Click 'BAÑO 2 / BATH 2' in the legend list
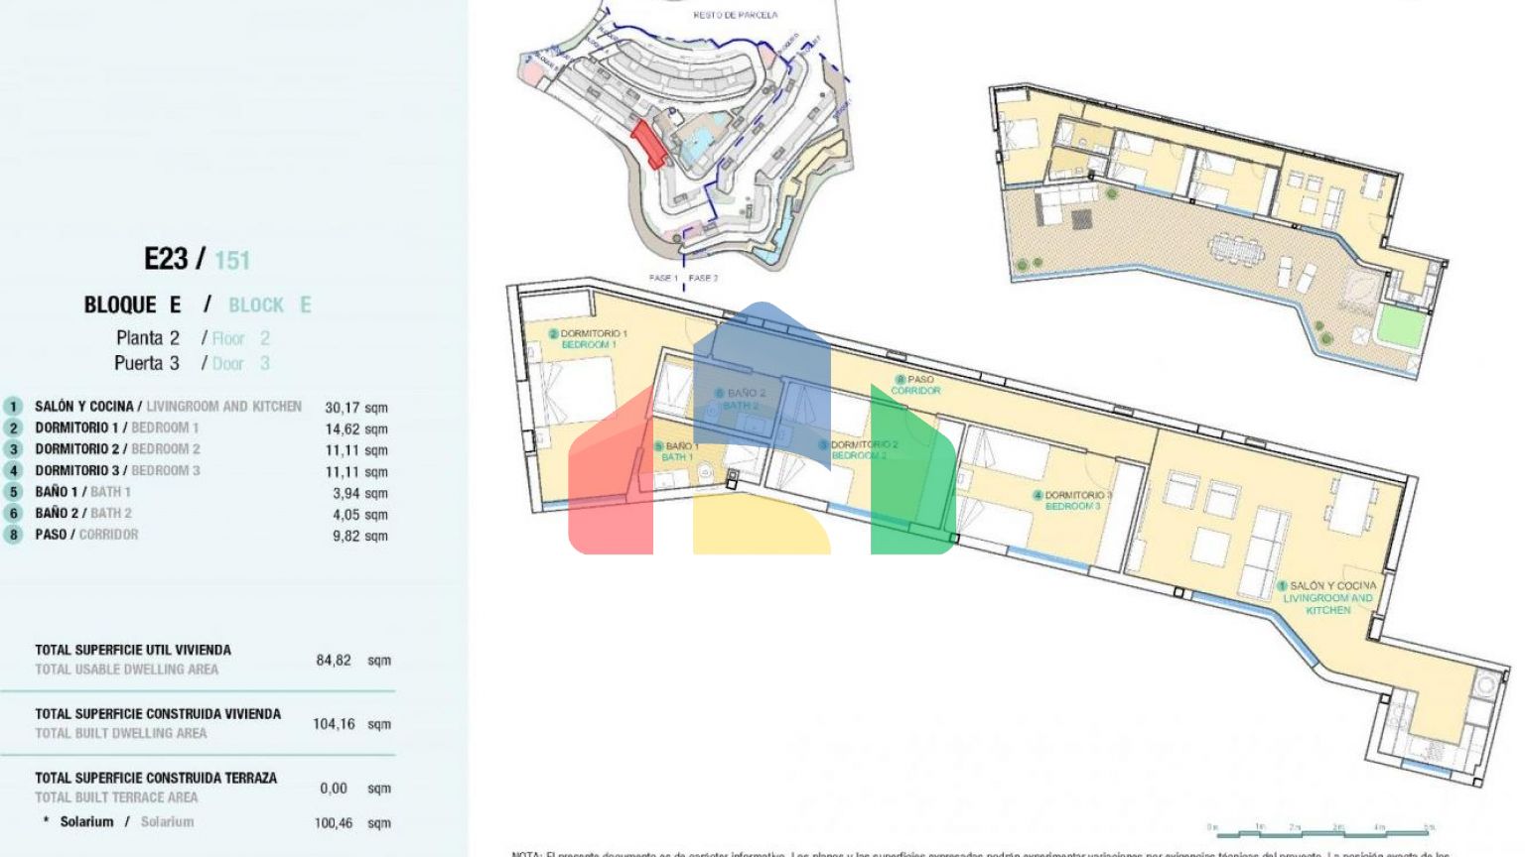1525x857 pixels. 83,514
